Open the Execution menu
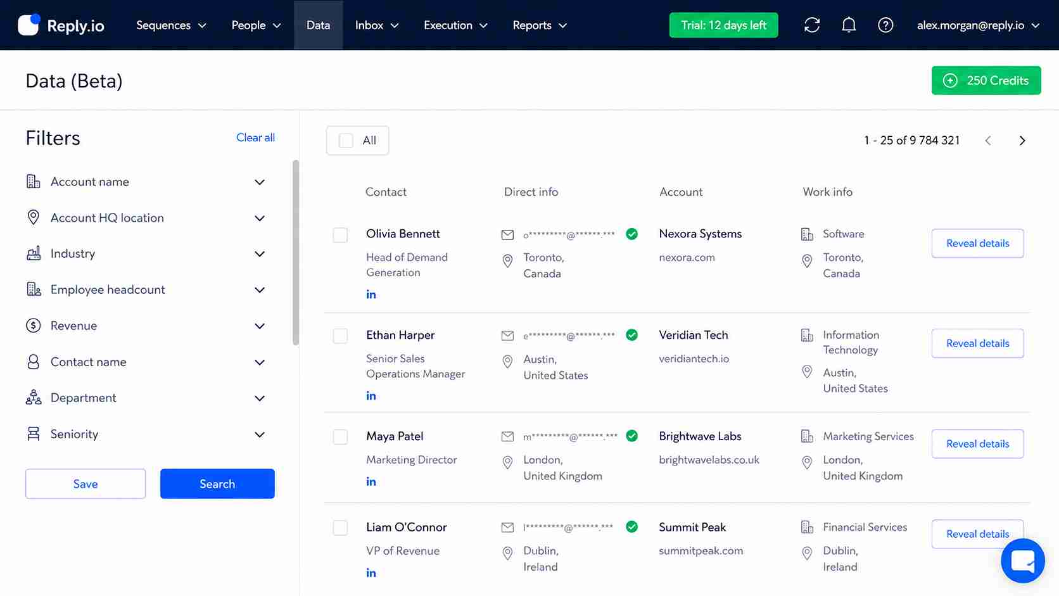The width and height of the screenshot is (1059, 596). click(x=455, y=25)
